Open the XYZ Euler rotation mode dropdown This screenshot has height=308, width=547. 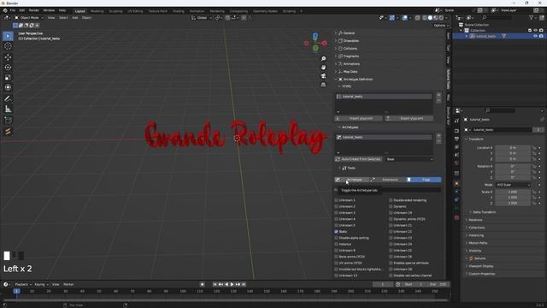coord(513,185)
